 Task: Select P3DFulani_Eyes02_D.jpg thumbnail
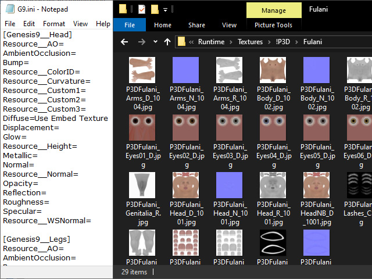[186, 128]
